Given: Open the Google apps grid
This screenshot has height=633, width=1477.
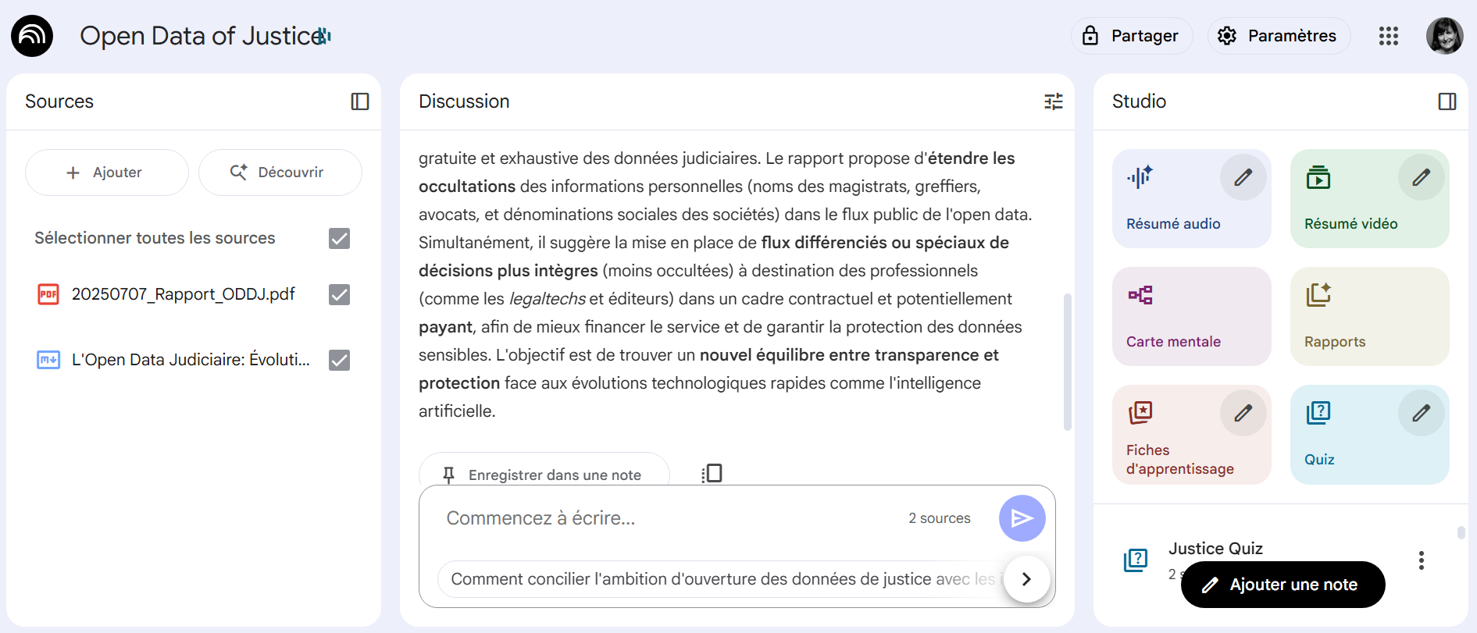Looking at the screenshot, I should click(1388, 36).
